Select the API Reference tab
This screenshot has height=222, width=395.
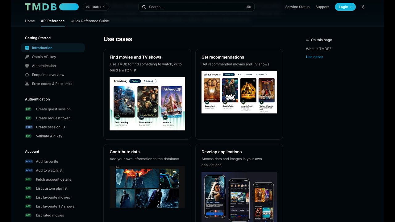click(53, 21)
